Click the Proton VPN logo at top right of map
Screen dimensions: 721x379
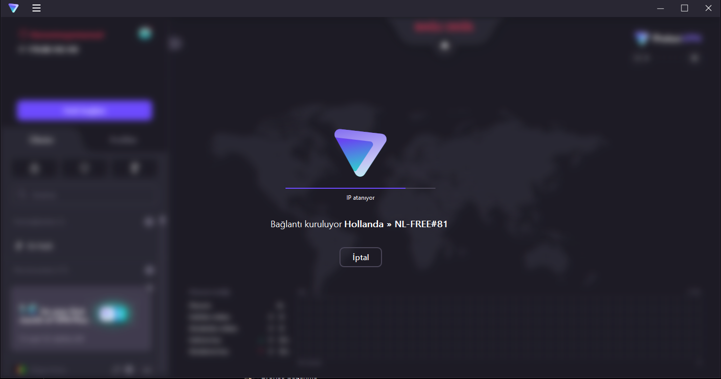[669, 38]
